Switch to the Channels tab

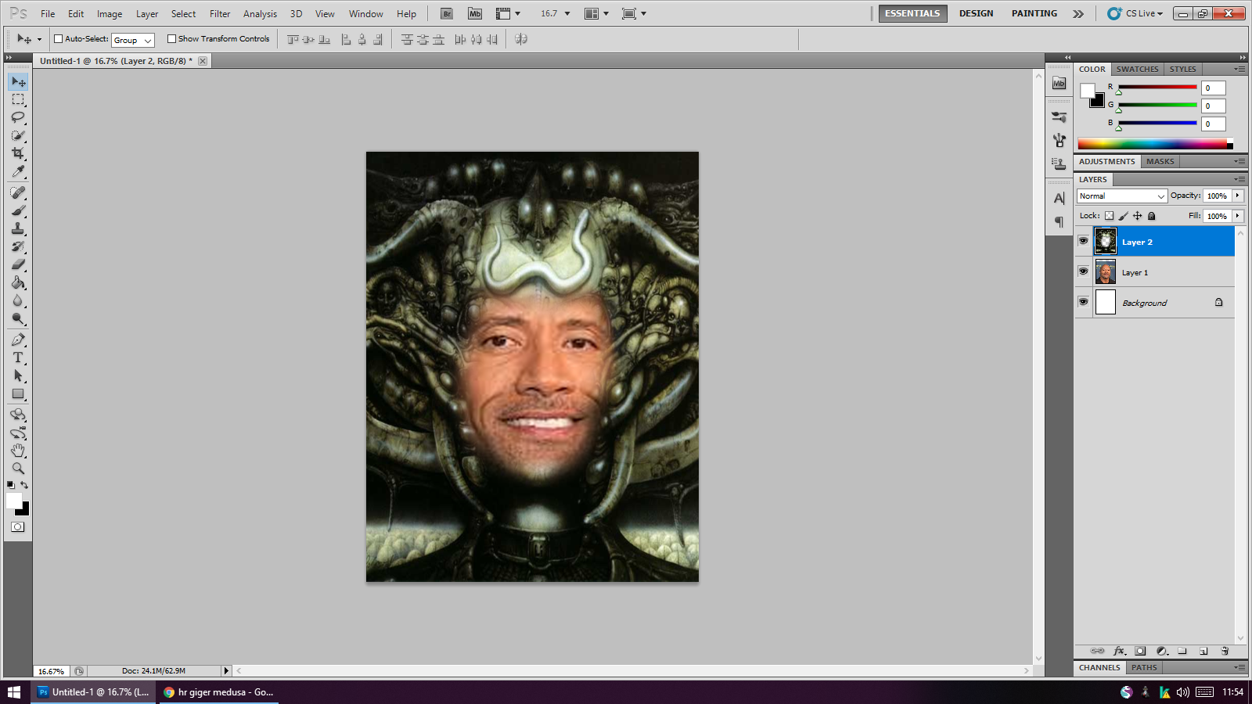[1099, 667]
